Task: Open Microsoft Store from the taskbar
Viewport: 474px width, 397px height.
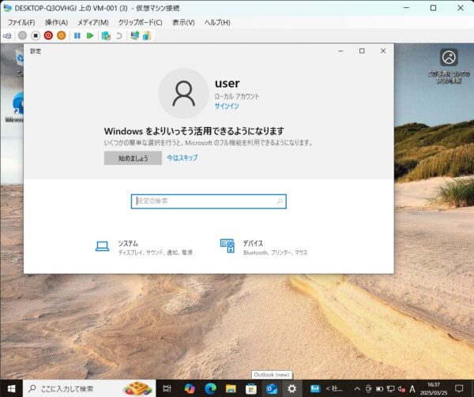Action: [251, 388]
